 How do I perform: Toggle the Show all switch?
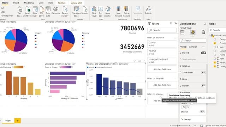tap(202, 112)
